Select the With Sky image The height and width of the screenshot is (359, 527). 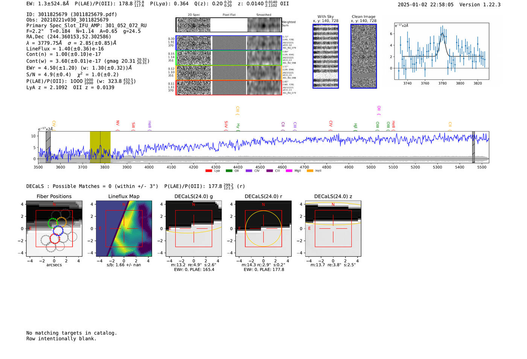click(326, 56)
